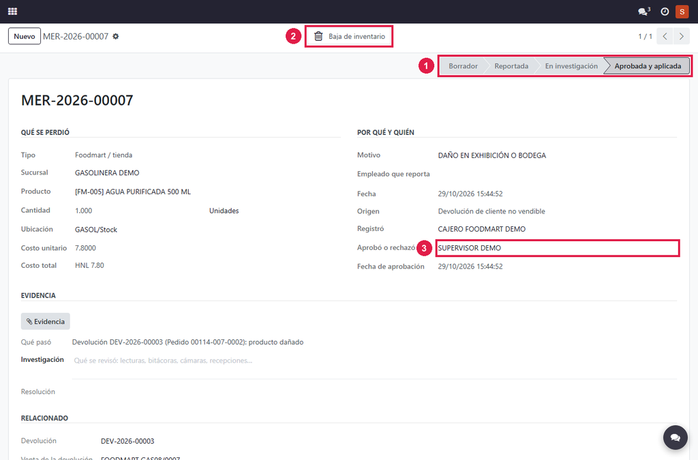698x460 pixels.
Task: Click the 1 / 1 pager counter
Action: 645,37
